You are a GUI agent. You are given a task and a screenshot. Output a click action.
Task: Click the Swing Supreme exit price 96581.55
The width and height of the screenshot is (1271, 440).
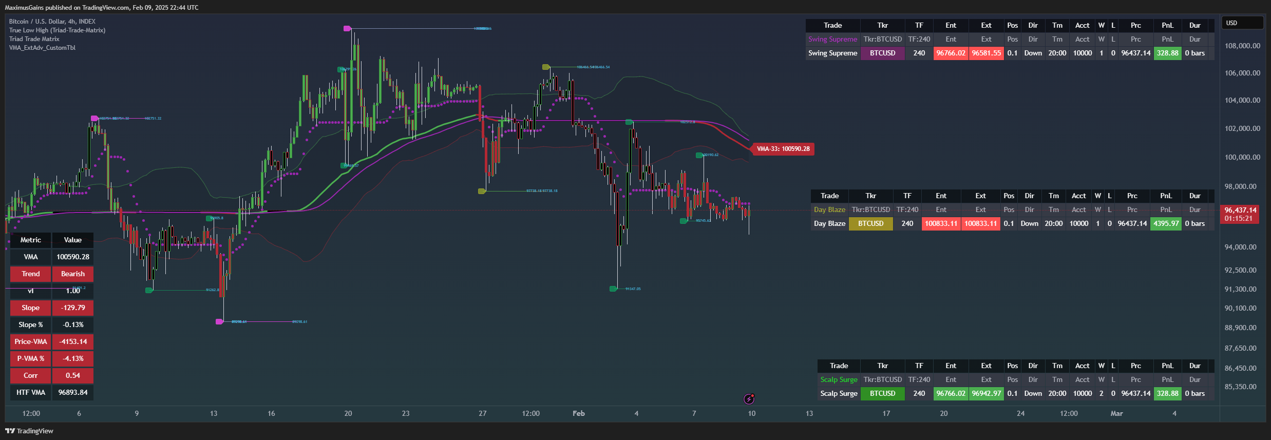pyautogui.click(x=987, y=53)
